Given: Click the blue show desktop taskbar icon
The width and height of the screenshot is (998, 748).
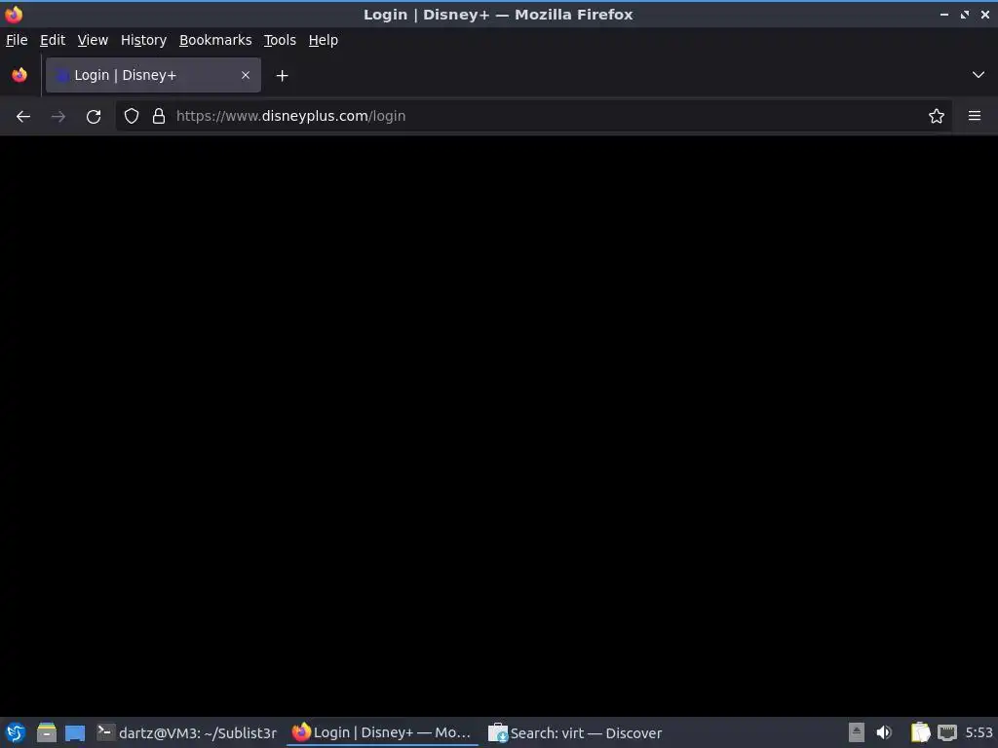Looking at the screenshot, I should click(75, 732).
